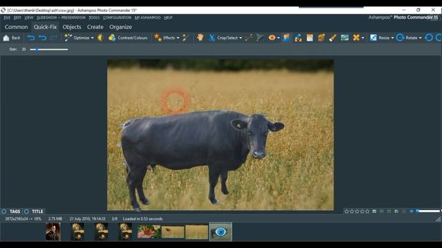Image resolution: width=442 pixels, height=248 pixels.
Task: Set rating using the first star
Action: tap(347, 211)
